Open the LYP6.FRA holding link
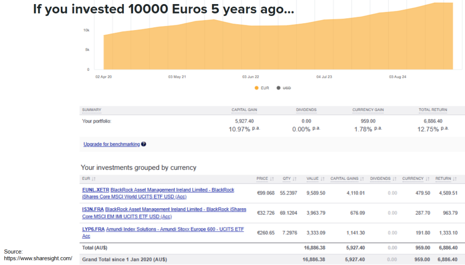The height and width of the screenshot is (265, 465). coord(94,229)
